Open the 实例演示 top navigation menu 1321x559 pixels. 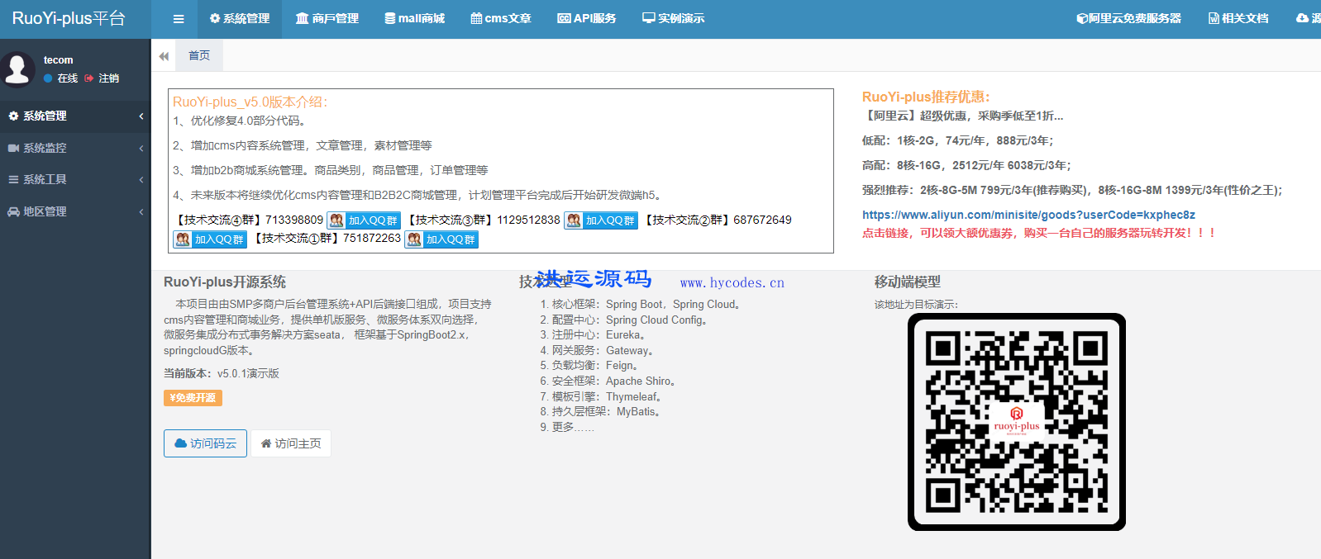tap(674, 19)
